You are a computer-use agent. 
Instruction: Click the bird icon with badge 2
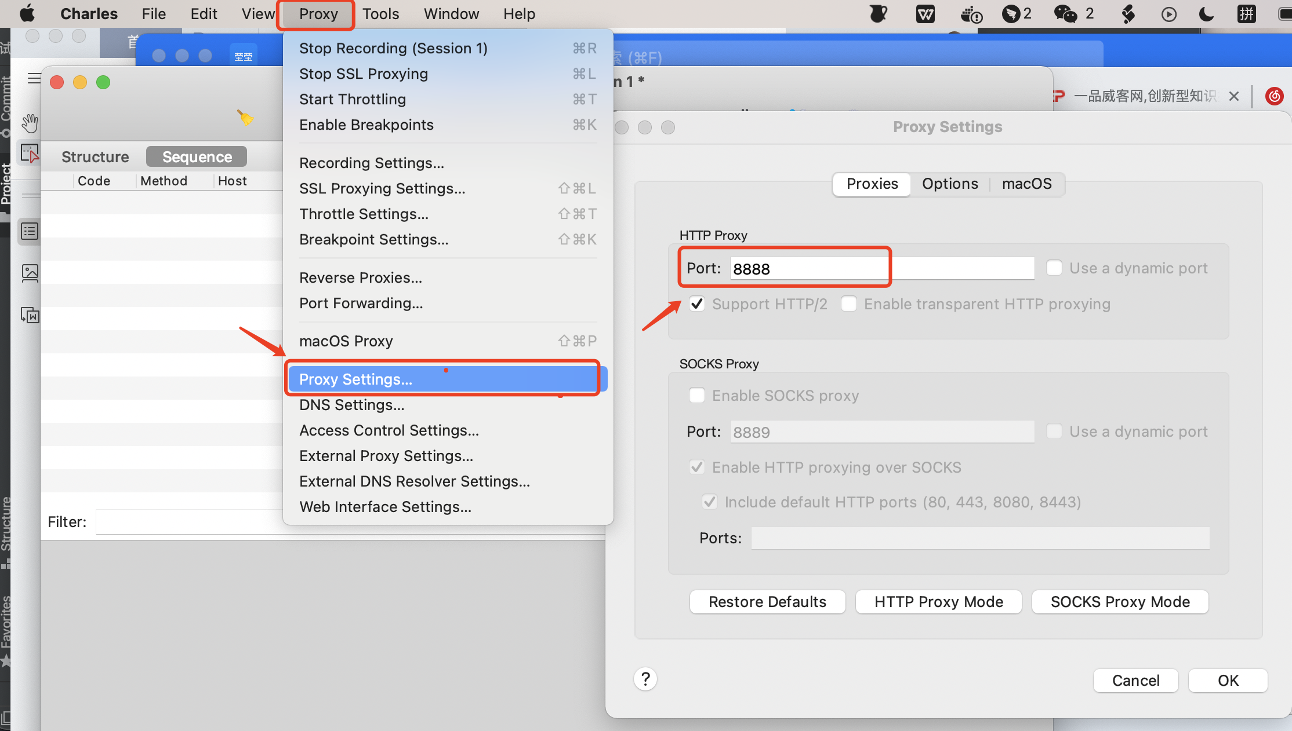(x=1011, y=13)
